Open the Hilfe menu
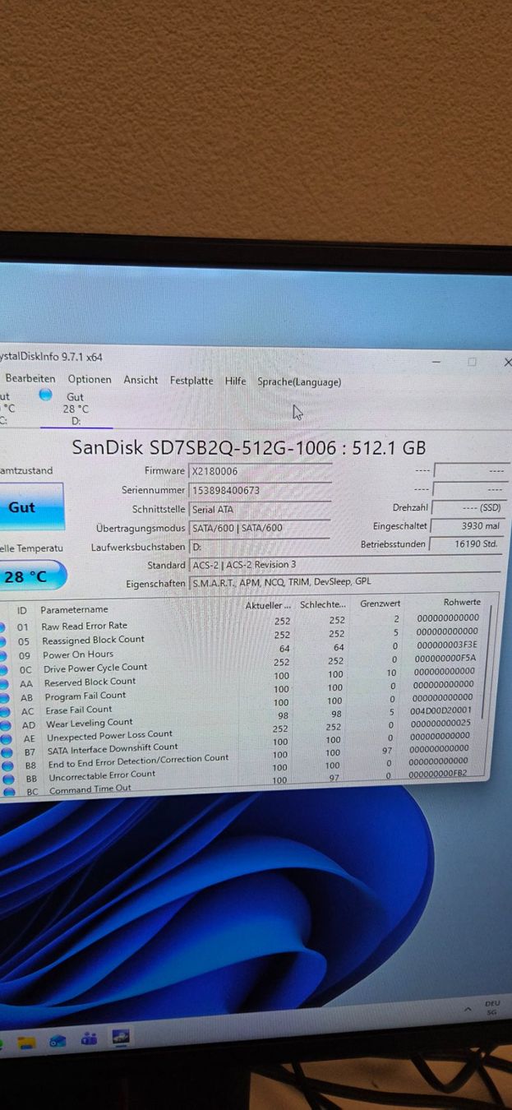Image resolution: width=512 pixels, height=1110 pixels. [236, 381]
